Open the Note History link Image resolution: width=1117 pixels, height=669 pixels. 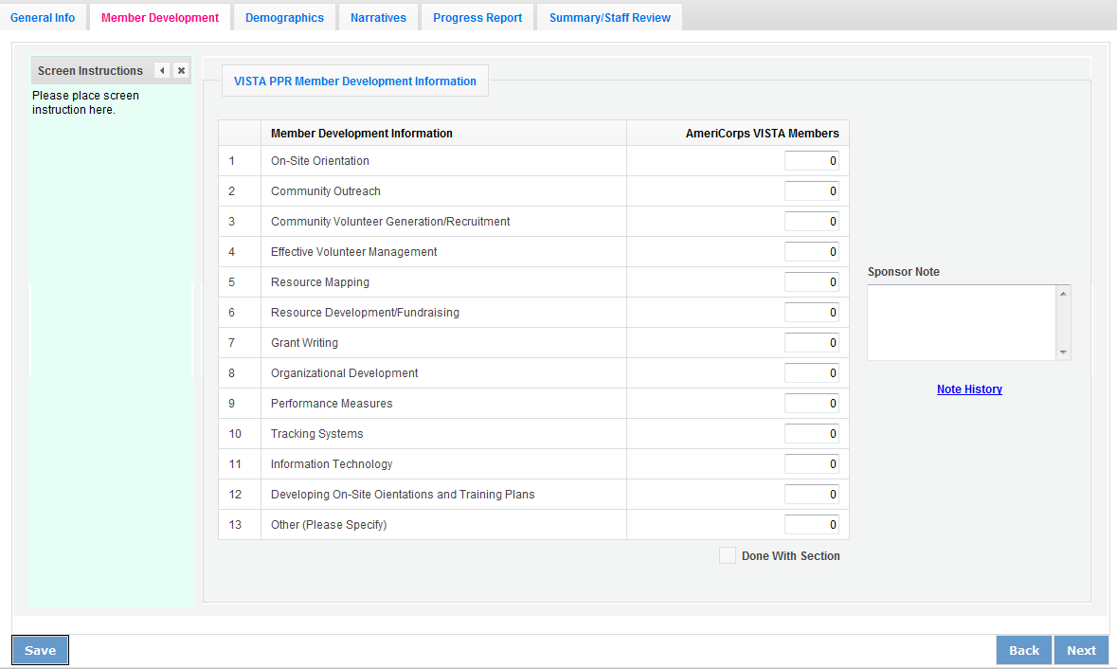point(969,389)
